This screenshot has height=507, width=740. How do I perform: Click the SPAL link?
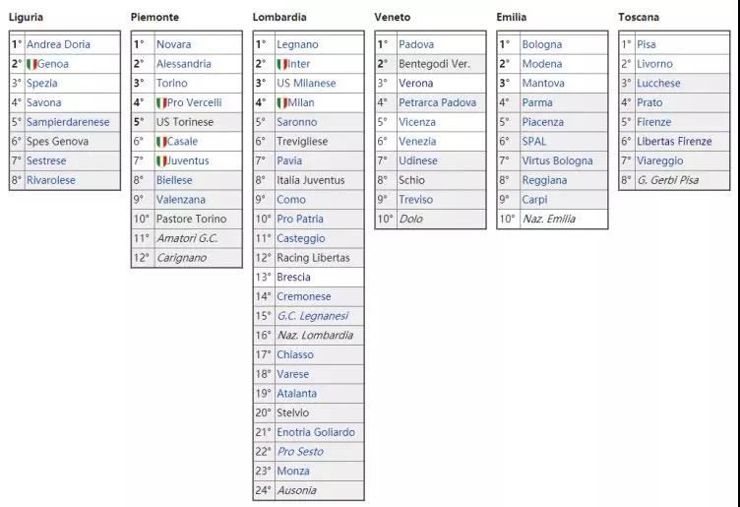click(x=534, y=142)
